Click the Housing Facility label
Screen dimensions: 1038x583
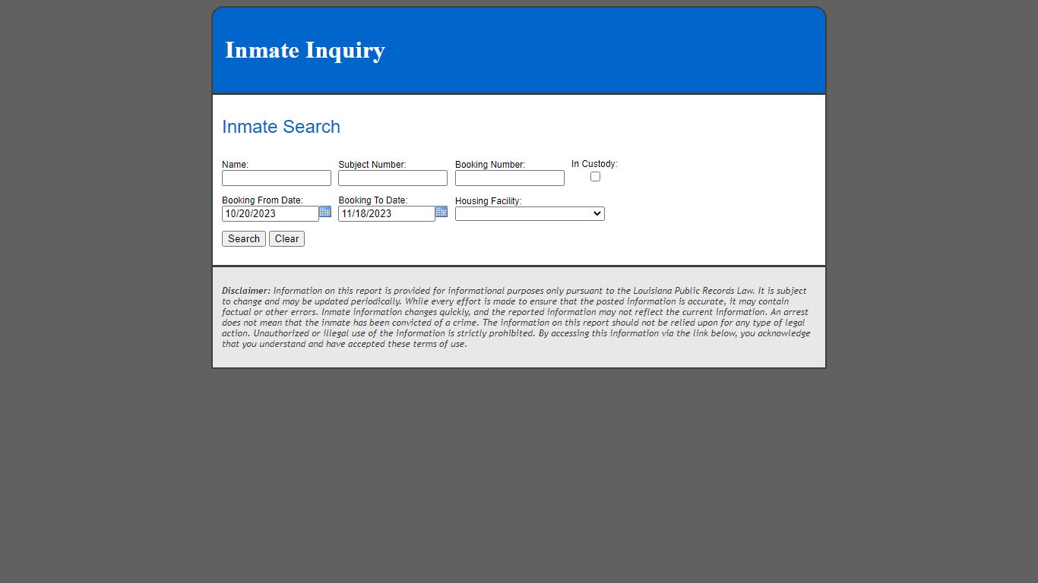point(489,201)
